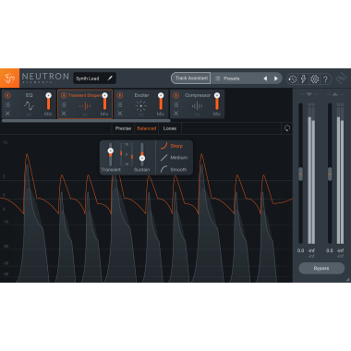Click the lightning bolt zero-latency icon
Screen dimensions: 351x351
click(303, 79)
